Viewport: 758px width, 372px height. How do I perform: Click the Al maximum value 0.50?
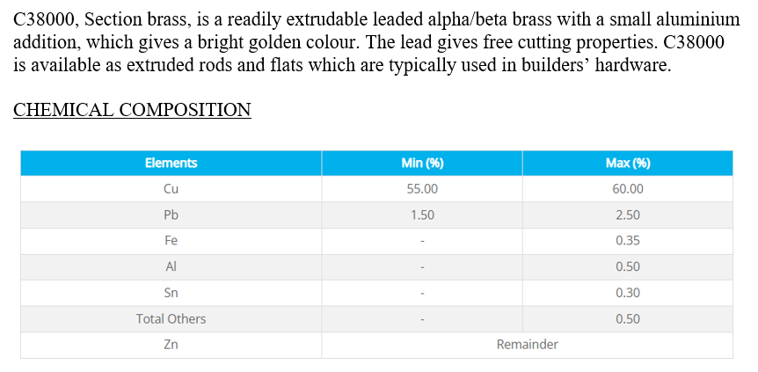tap(628, 267)
